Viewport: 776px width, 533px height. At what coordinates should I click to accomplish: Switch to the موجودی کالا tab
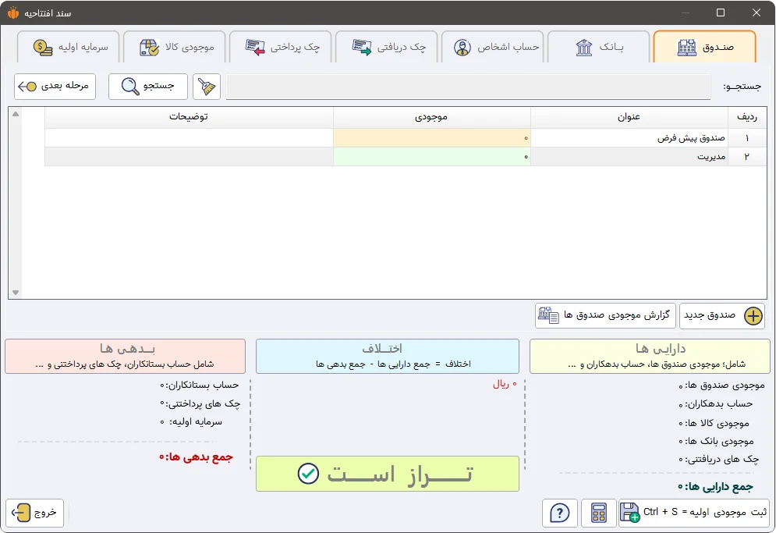175,47
